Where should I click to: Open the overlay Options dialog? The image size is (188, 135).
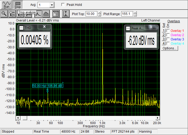(170, 48)
